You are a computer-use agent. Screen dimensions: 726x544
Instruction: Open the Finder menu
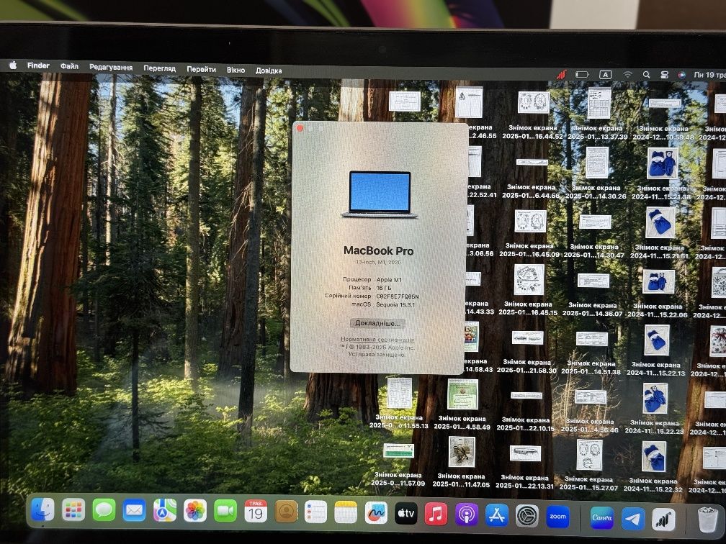(x=38, y=65)
